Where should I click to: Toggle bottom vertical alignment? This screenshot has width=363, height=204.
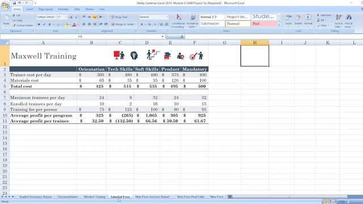(x=95, y=17)
